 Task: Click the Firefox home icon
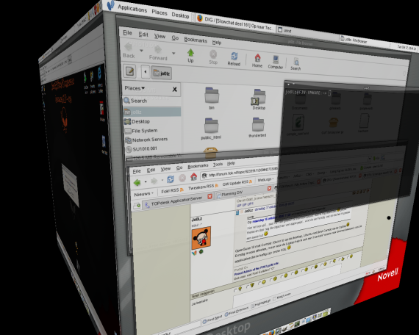(x=194, y=176)
